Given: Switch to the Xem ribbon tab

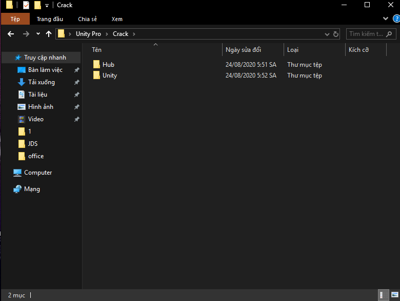Looking at the screenshot, I should (117, 19).
